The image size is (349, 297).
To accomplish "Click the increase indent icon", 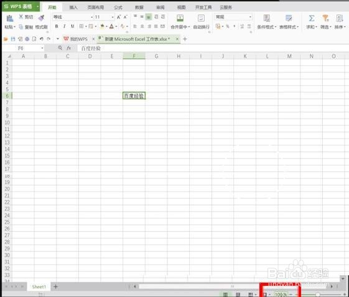I will (163, 17).
